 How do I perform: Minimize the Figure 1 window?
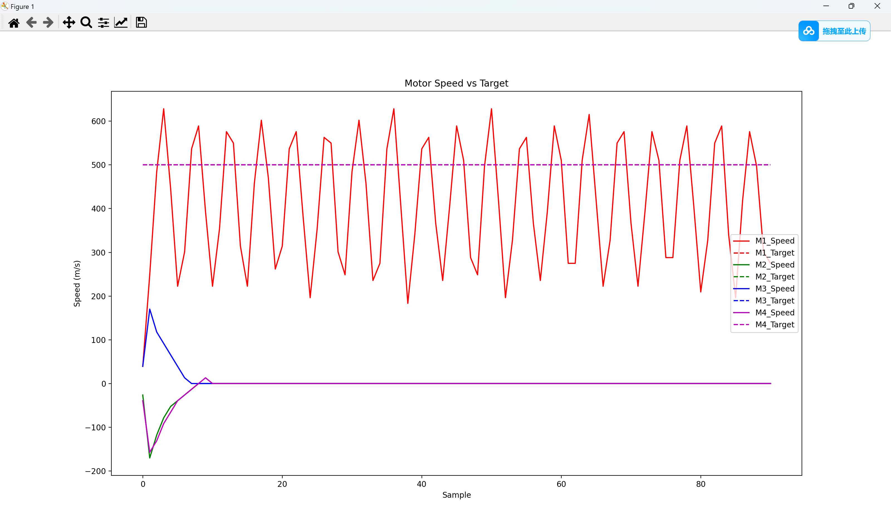click(x=826, y=6)
